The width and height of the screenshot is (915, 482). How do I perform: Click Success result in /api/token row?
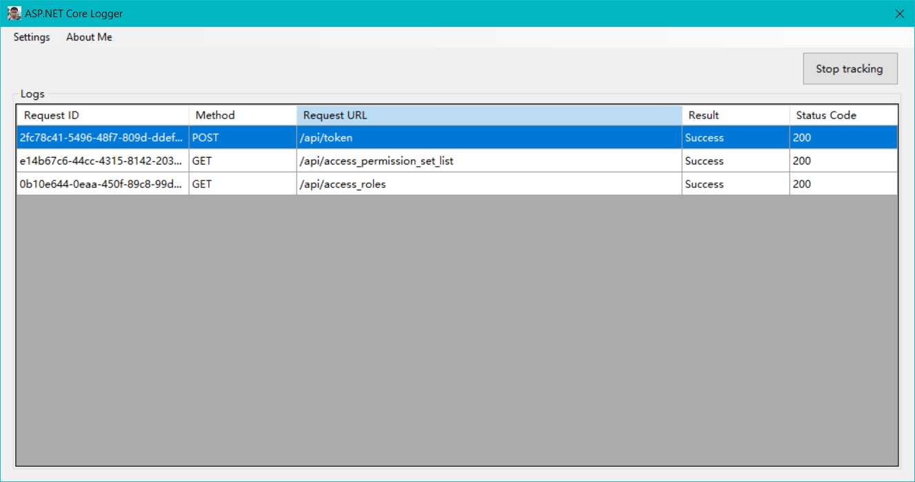pos(736,138)
